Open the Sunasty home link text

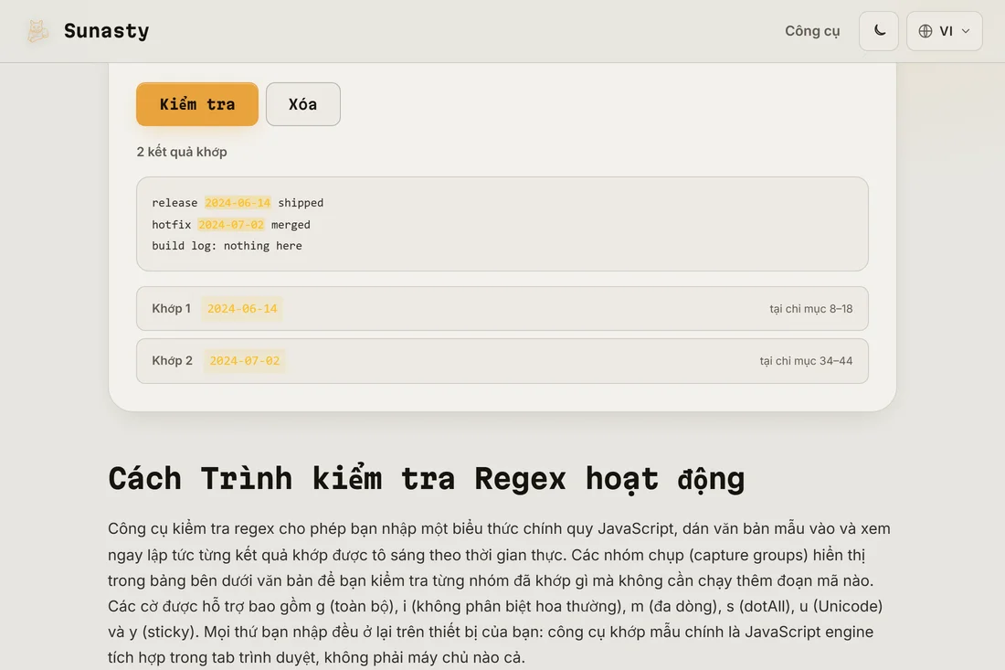click(x=106, y=31)
